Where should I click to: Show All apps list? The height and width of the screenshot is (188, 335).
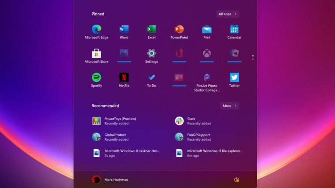228,14
